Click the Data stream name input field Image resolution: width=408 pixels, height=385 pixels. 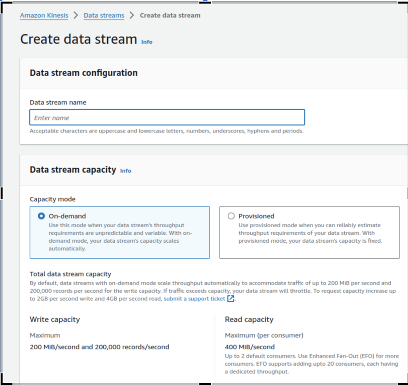[x=167, y=117]
